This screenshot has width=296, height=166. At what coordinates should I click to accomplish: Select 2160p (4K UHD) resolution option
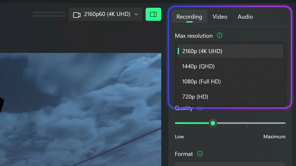pos(230,51)
